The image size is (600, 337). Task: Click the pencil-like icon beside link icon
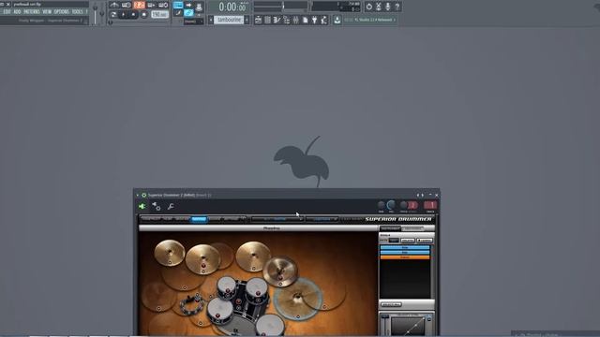(x=178, y=13)
